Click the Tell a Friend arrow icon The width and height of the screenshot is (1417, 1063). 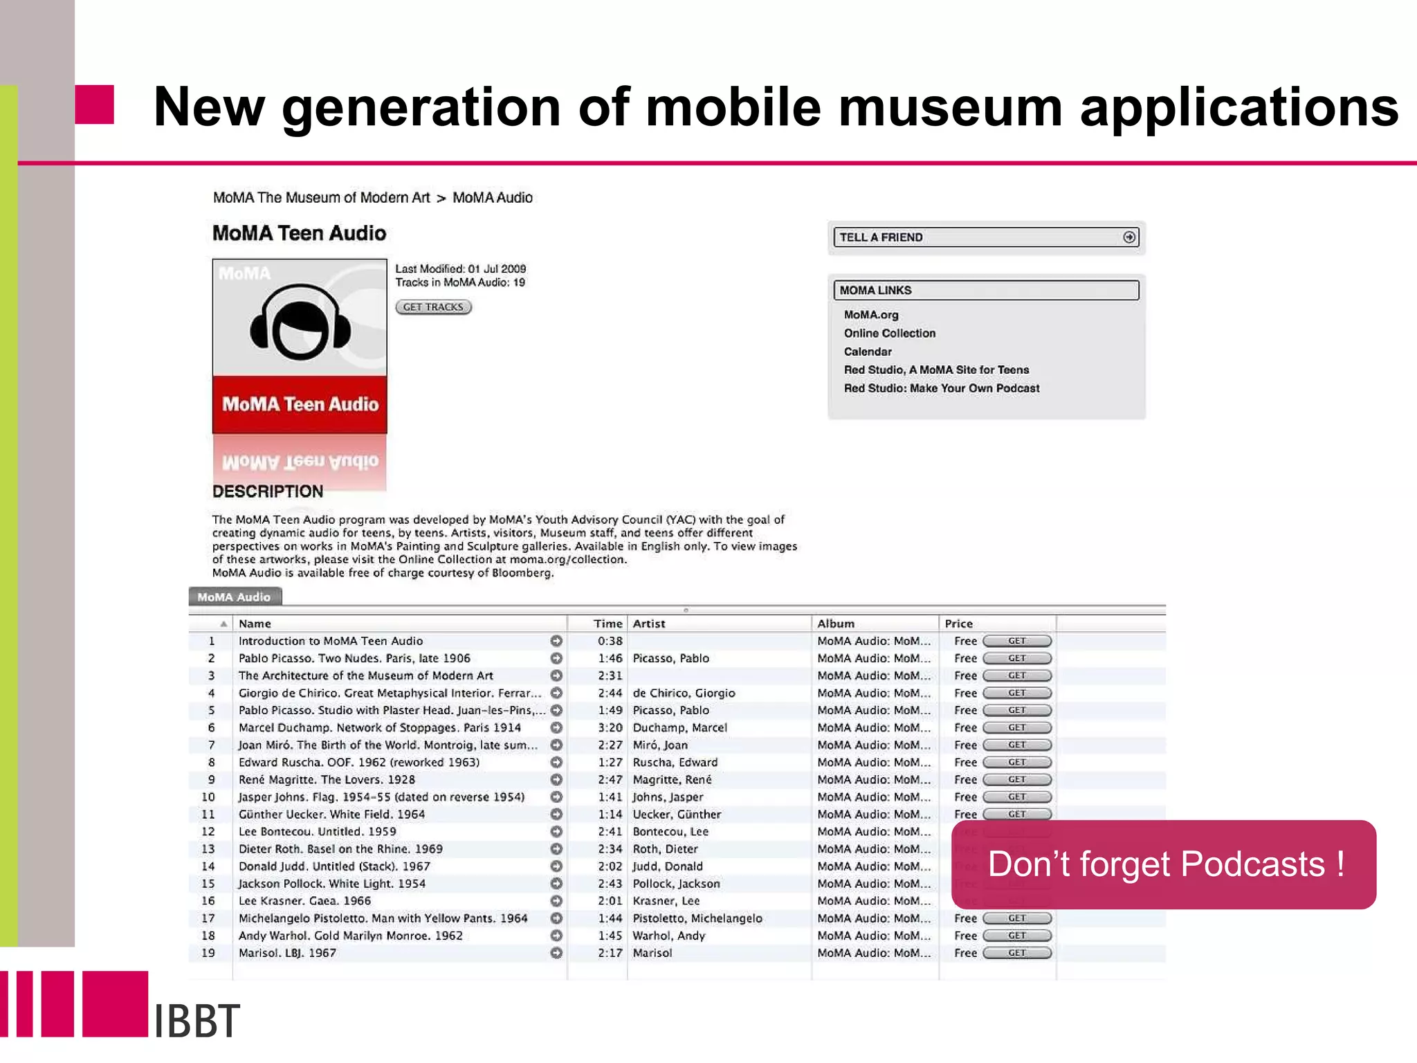[1129, 237]
